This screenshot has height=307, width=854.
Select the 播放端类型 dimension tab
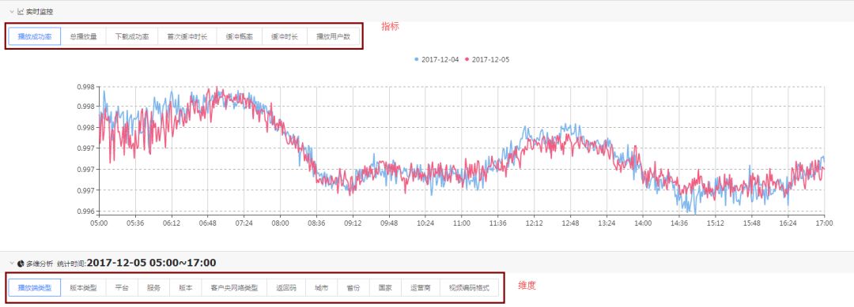pos(35,288)
